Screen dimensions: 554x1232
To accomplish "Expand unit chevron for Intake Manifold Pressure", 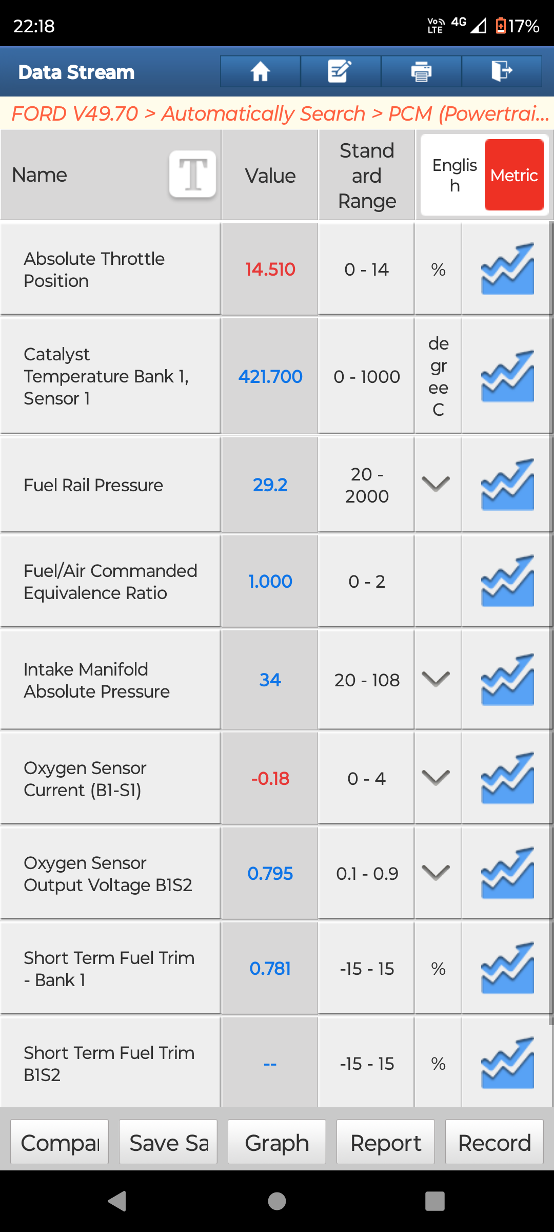I will 436,679.
